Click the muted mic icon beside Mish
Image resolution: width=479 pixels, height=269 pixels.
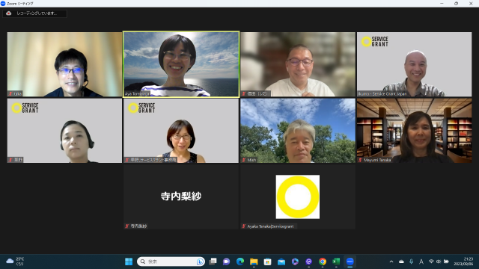pos(243,160)
